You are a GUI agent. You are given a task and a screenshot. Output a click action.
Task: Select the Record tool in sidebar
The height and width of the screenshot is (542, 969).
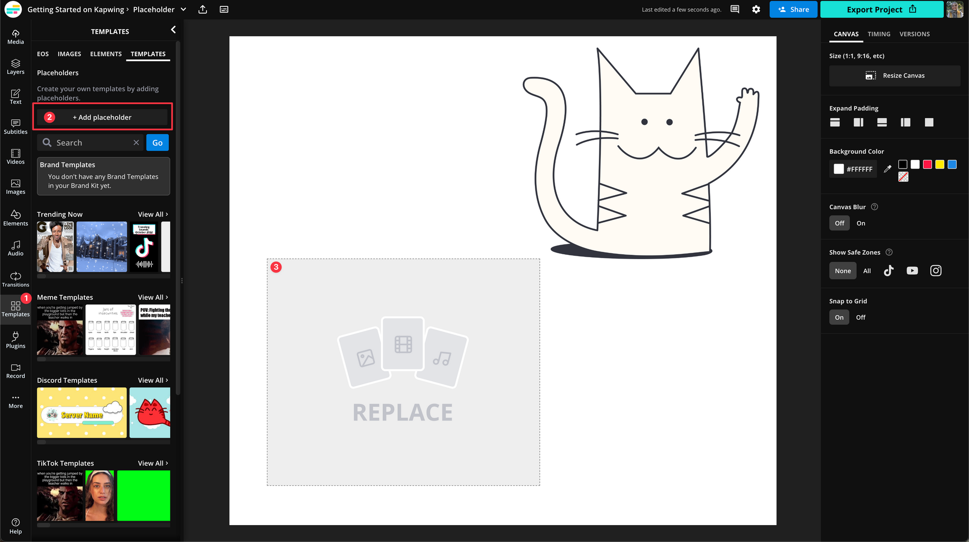(16, 371)
